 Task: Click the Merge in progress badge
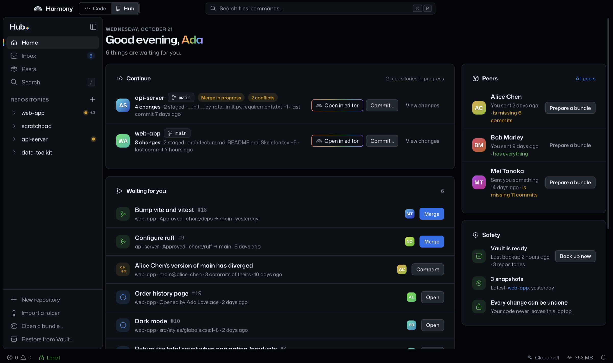click(x=221, y=98)
